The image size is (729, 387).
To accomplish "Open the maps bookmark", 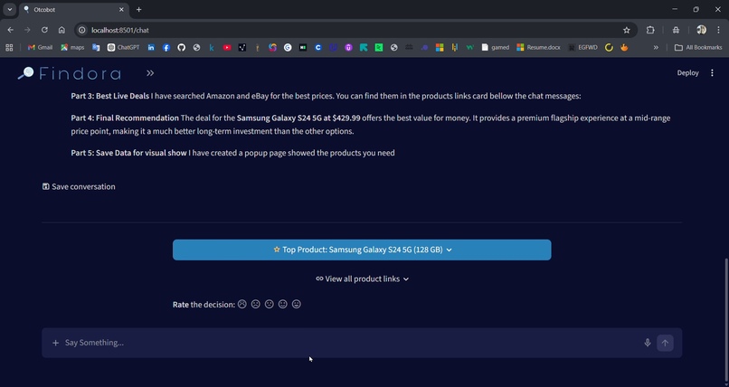I will 72,47.
